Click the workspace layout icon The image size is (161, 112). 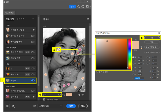(x=87, y=6)
